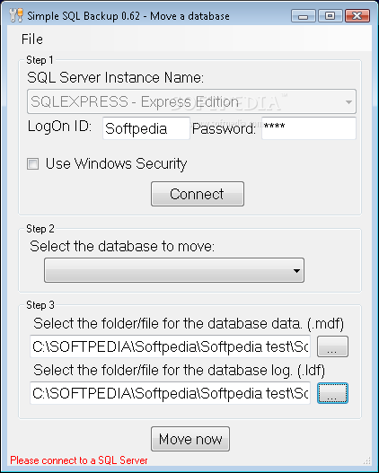
Task: Browse for the .ldf log folder
Action: (x=332, y=393)
